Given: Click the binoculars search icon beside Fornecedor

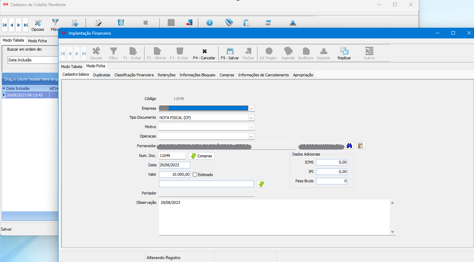Looking at the screenshot, I should tap(349, 146).
